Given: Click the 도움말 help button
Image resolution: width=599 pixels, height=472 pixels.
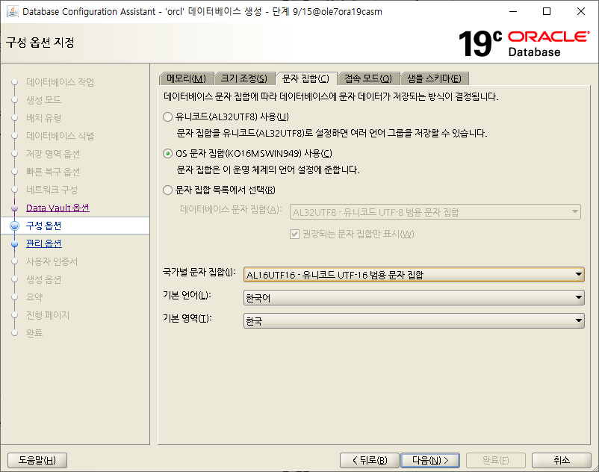Looking at the screenshot, I should click(x=37, y=460).
